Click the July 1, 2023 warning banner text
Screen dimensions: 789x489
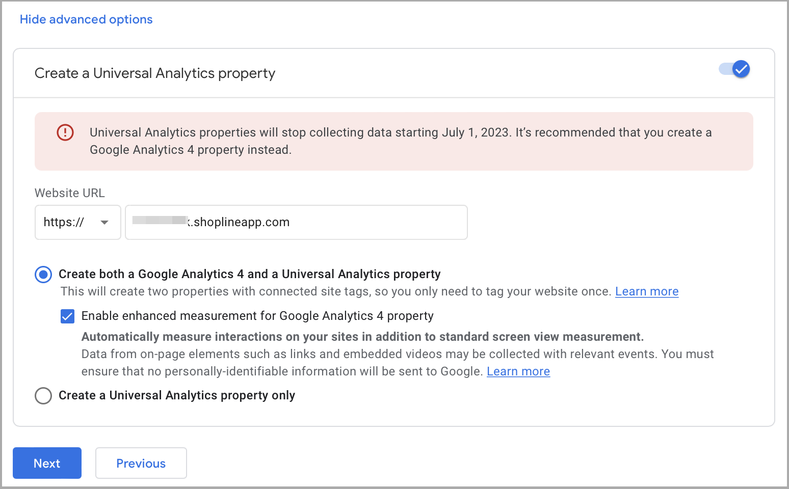[401, 141]
